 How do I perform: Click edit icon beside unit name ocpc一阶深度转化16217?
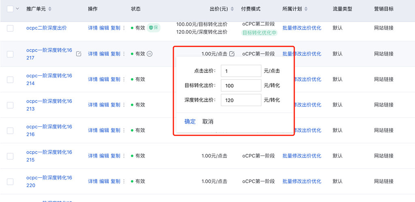pyautogui.click(x=79, y=54)
